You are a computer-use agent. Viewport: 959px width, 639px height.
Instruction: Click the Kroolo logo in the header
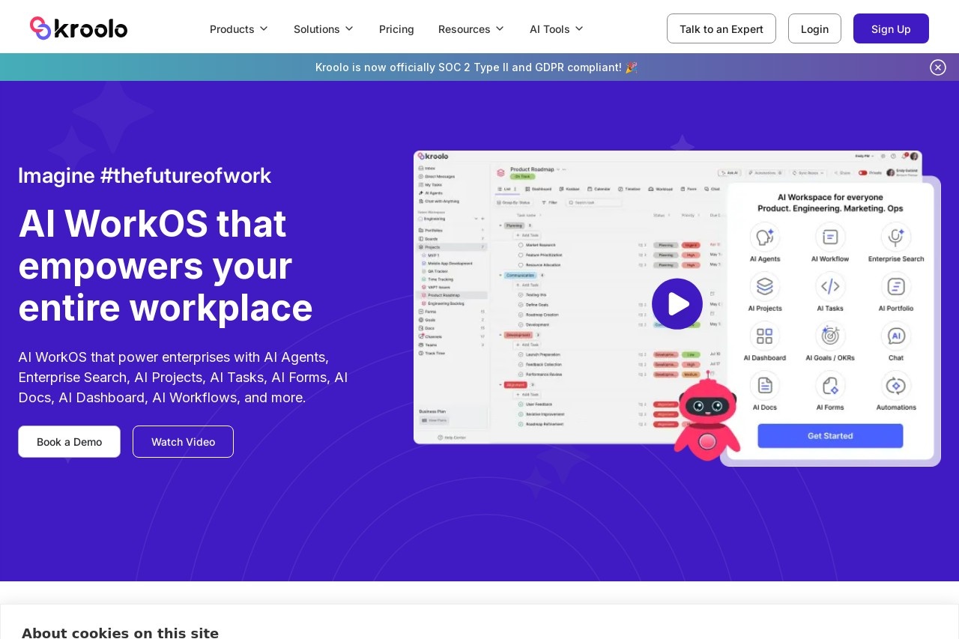tap(79, 28)
